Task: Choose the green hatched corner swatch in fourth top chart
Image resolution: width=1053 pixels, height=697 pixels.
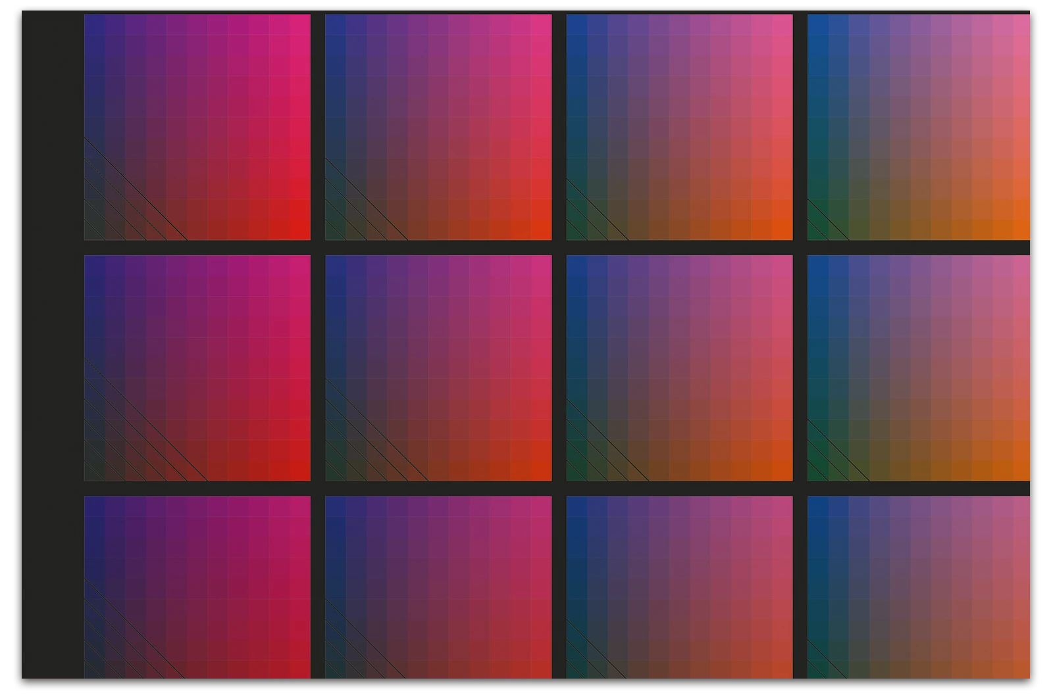Action: (x=818, y=229)
